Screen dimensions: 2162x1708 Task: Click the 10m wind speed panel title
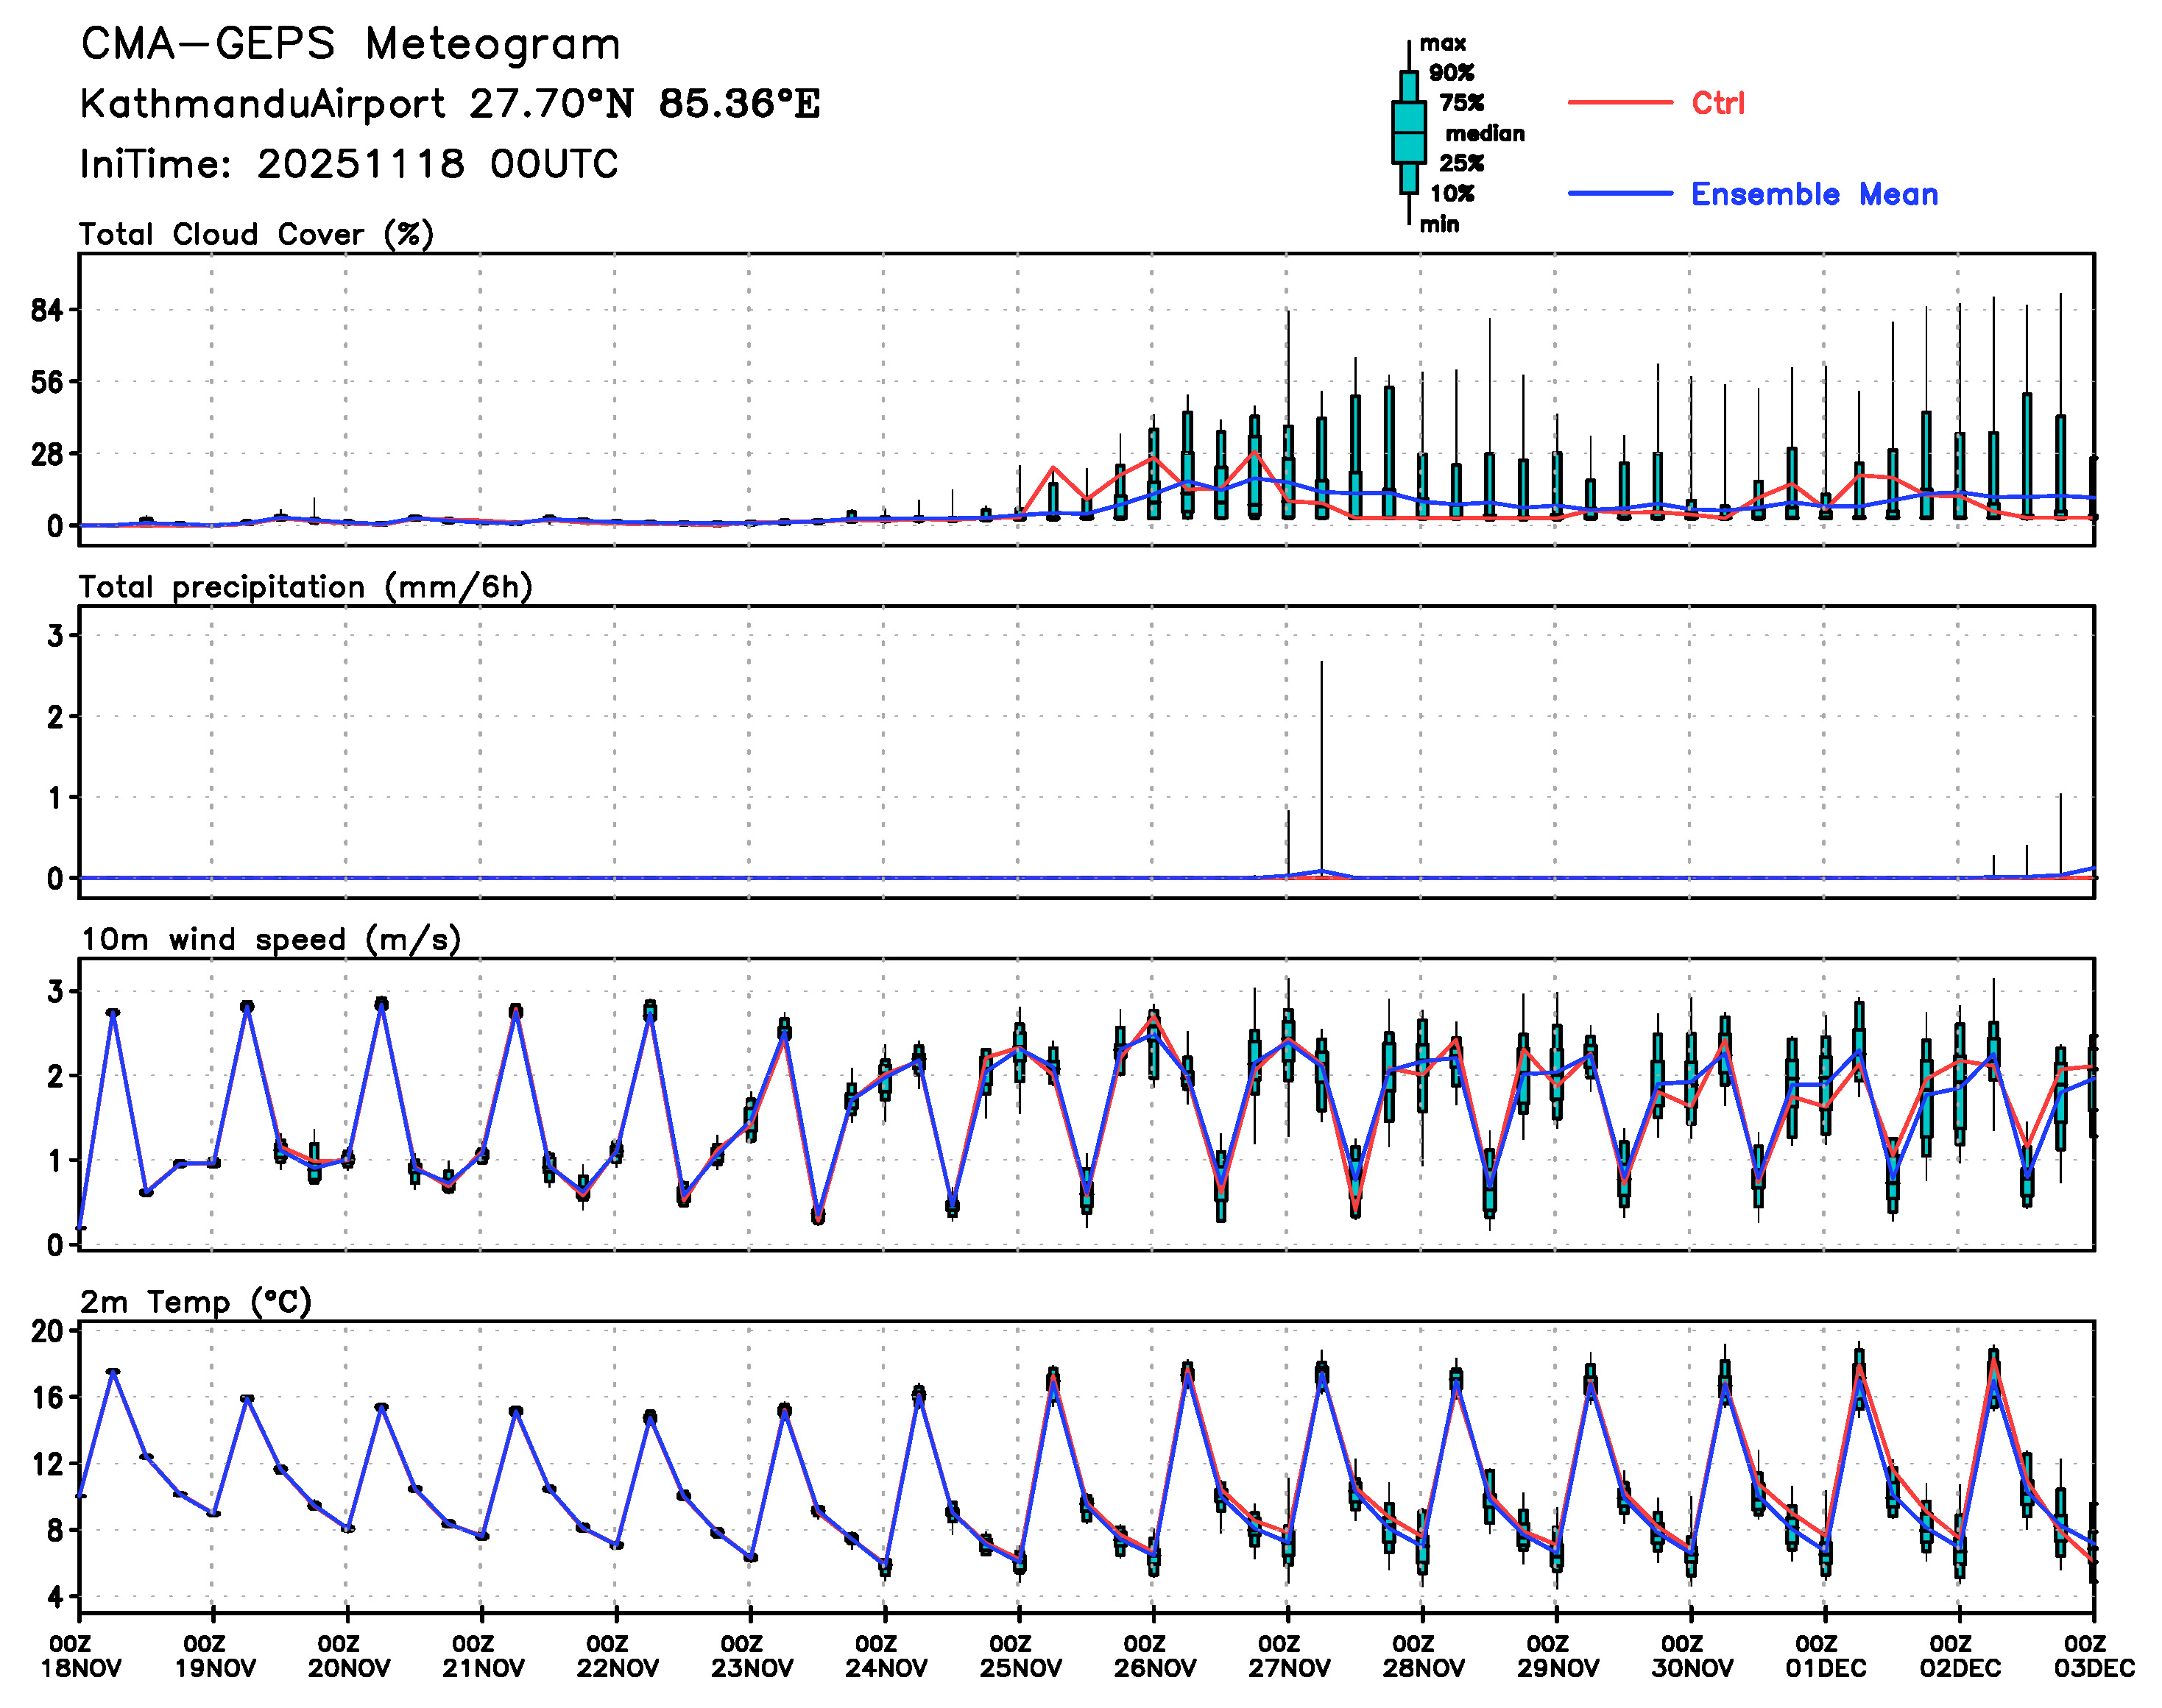pyautogui.click(x=270, y=940)
